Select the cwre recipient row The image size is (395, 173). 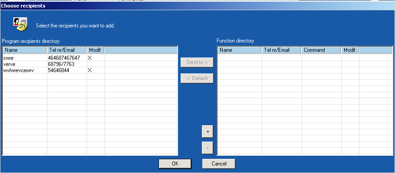coord(90,58)
